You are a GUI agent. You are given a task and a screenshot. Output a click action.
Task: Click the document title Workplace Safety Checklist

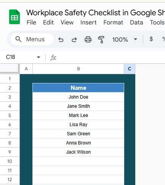(x=96, y=13)
